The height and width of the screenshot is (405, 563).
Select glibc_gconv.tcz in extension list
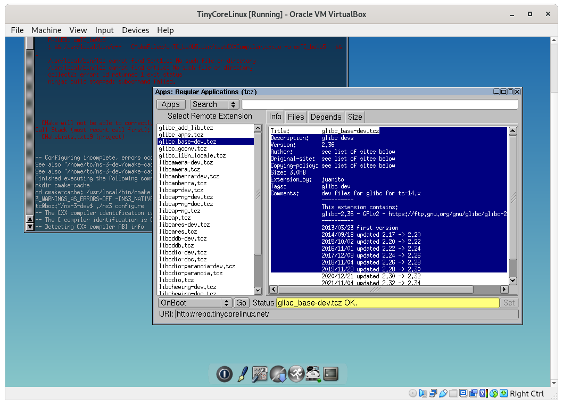(205, 148)
